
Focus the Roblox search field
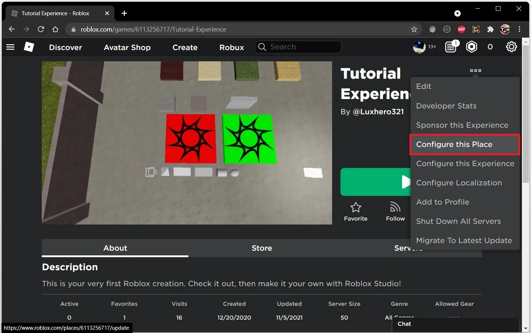[298, 47]
